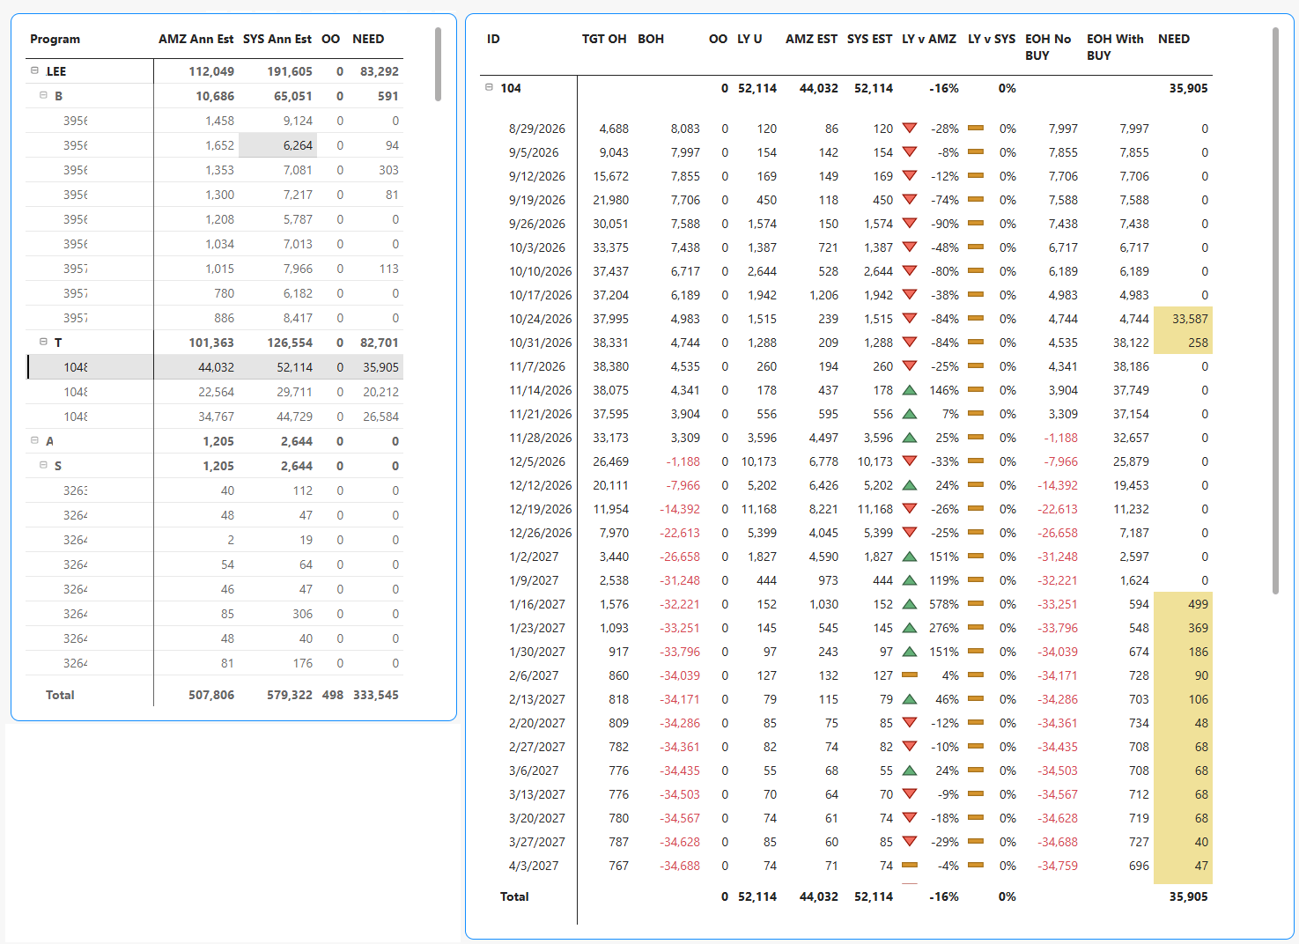
Task: Click LY v AMZ orange dash in 2/6/2027 row
Action: point(910,675)
